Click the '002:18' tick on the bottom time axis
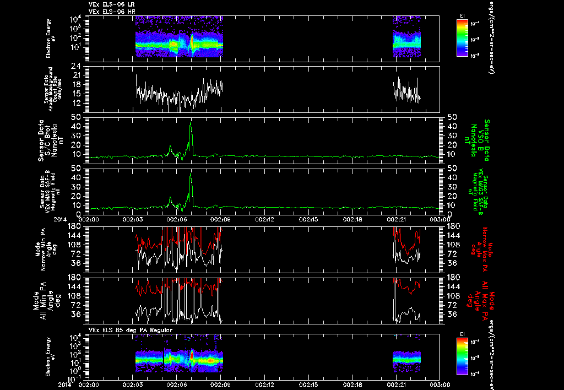The image size is (564, 390). 352,384
